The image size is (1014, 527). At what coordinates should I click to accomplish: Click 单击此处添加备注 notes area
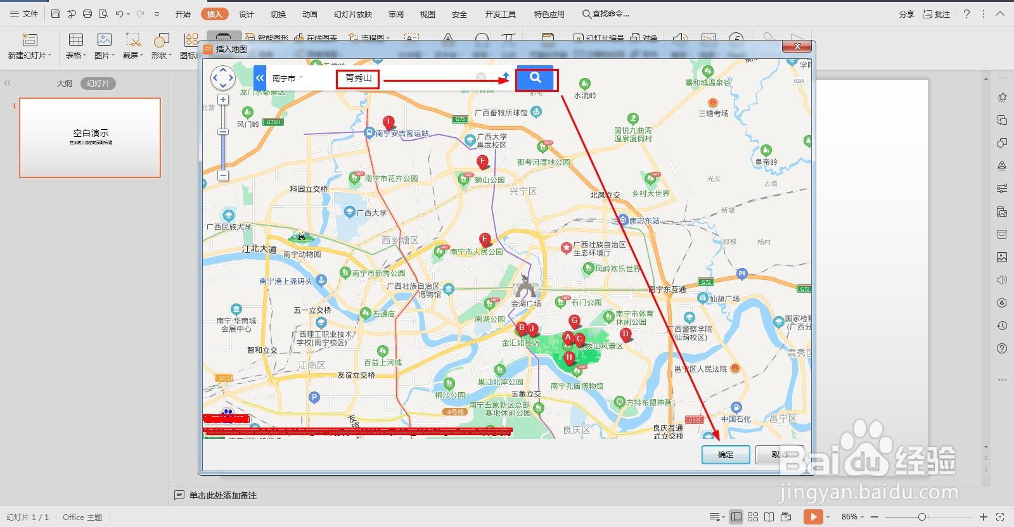pyautogui.click(x=223, y=495)
